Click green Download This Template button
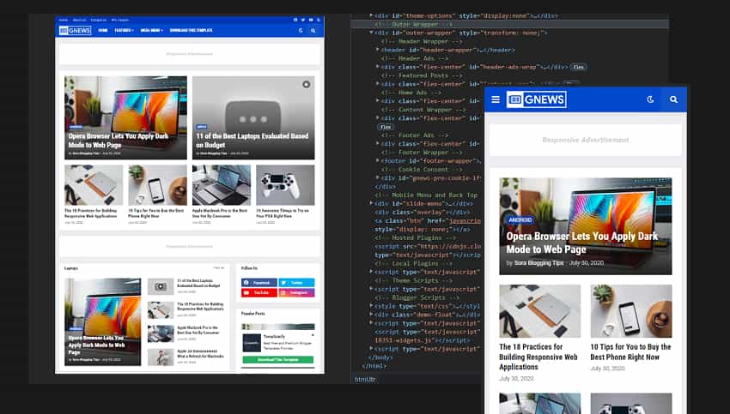Image resolution: width=730 pixels, height=414 pixels. click(x=278, y=360)
